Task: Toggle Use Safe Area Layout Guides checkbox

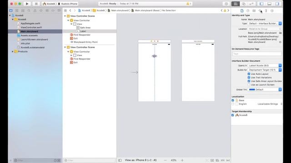Action: [x=249, y=81]
